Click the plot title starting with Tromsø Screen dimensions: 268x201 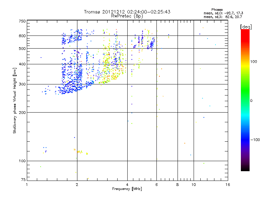click(x=127, y=12)
